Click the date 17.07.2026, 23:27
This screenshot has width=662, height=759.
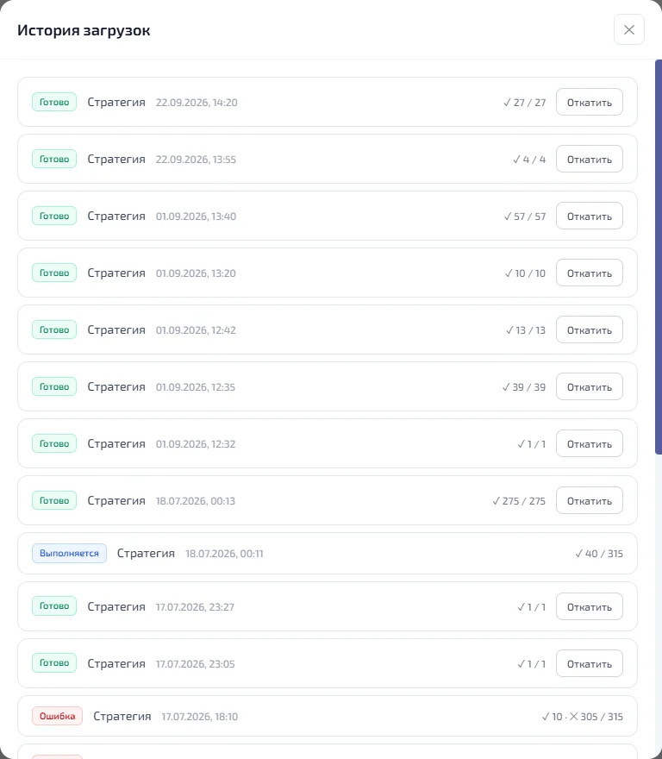coord(195,607)
